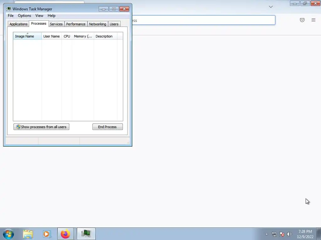
Task: Minimize the Firefox window
Action: pos(295,3)
